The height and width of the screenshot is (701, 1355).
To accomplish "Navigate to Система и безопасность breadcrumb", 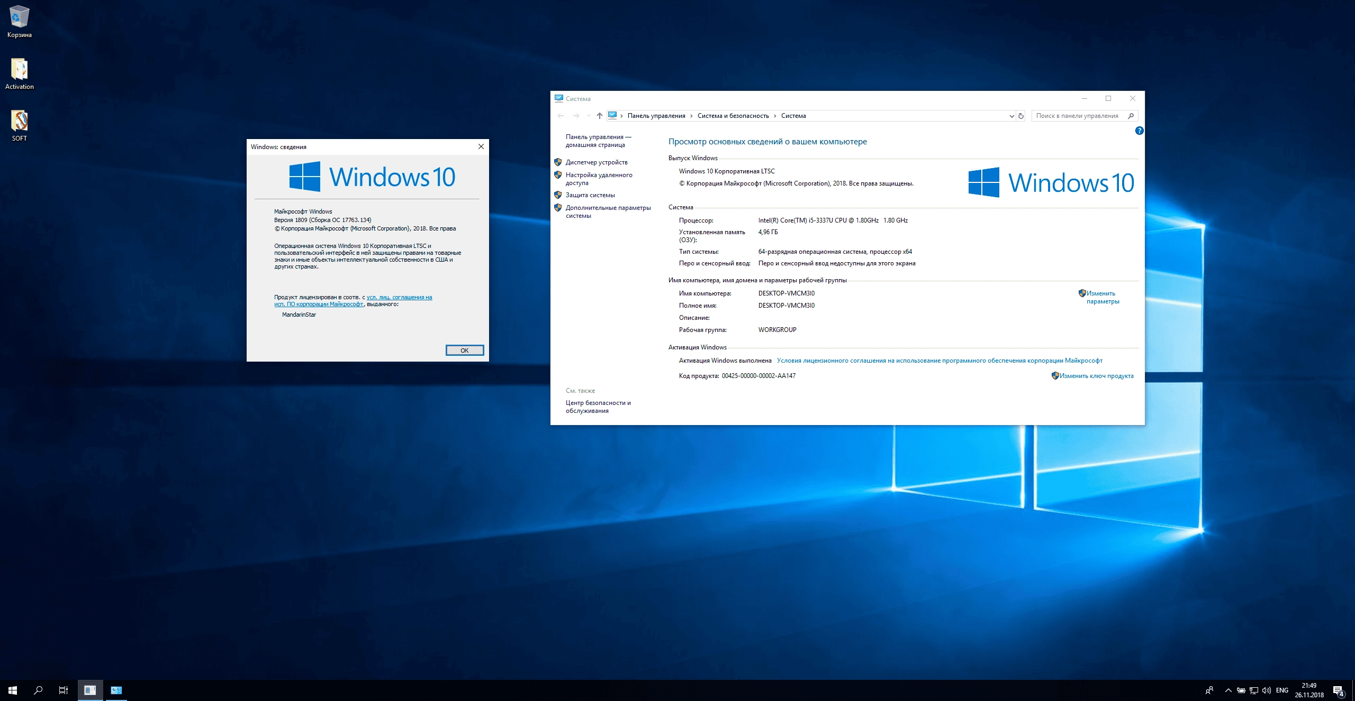I will [x=733, y=116].
